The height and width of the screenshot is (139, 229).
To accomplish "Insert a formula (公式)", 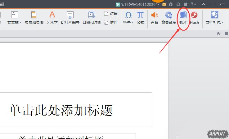I will pos(141,18).
